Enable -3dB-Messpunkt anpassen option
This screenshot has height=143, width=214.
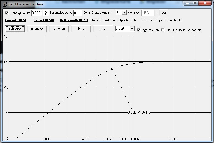coord(163,30)
